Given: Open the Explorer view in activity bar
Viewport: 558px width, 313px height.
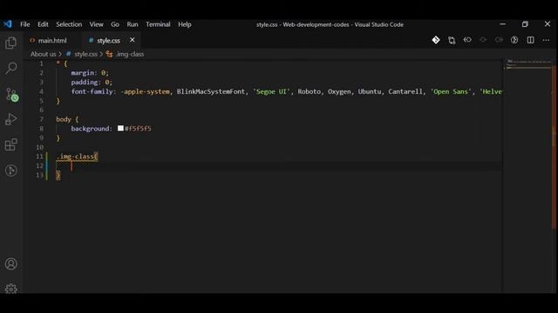Looking at the screenshot, I should tap(11, 43).
